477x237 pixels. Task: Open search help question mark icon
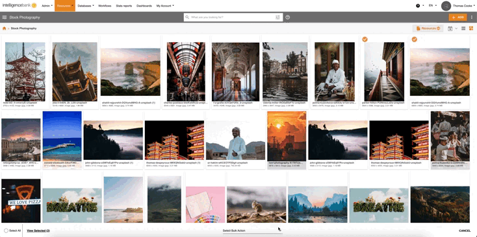287,17
